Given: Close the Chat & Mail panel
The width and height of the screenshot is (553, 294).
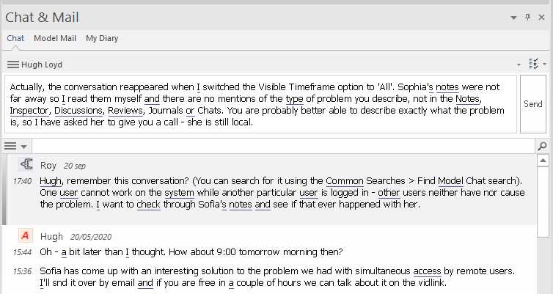Looking at the screenshot, I should [x=542, y=18].
